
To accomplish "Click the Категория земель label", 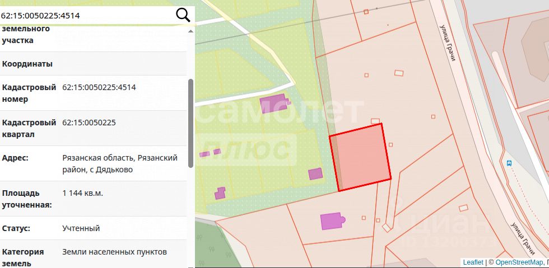I will click(23, 257).
